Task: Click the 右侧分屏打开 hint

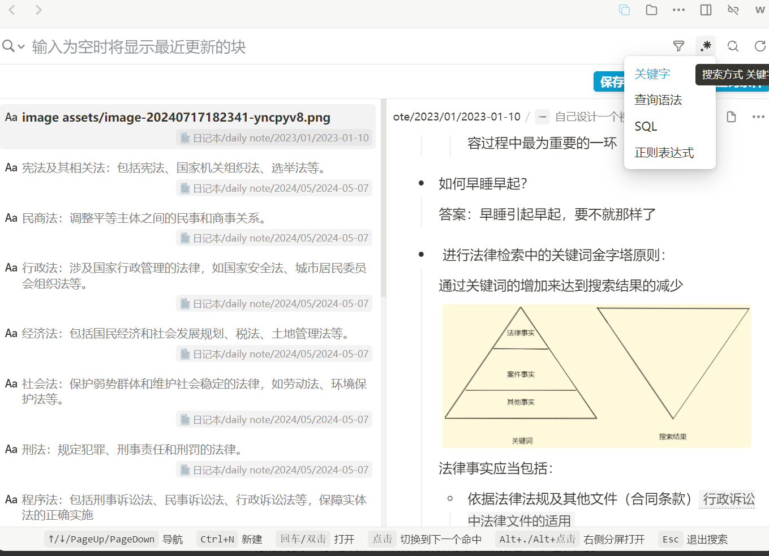Action: coord(614,539)
